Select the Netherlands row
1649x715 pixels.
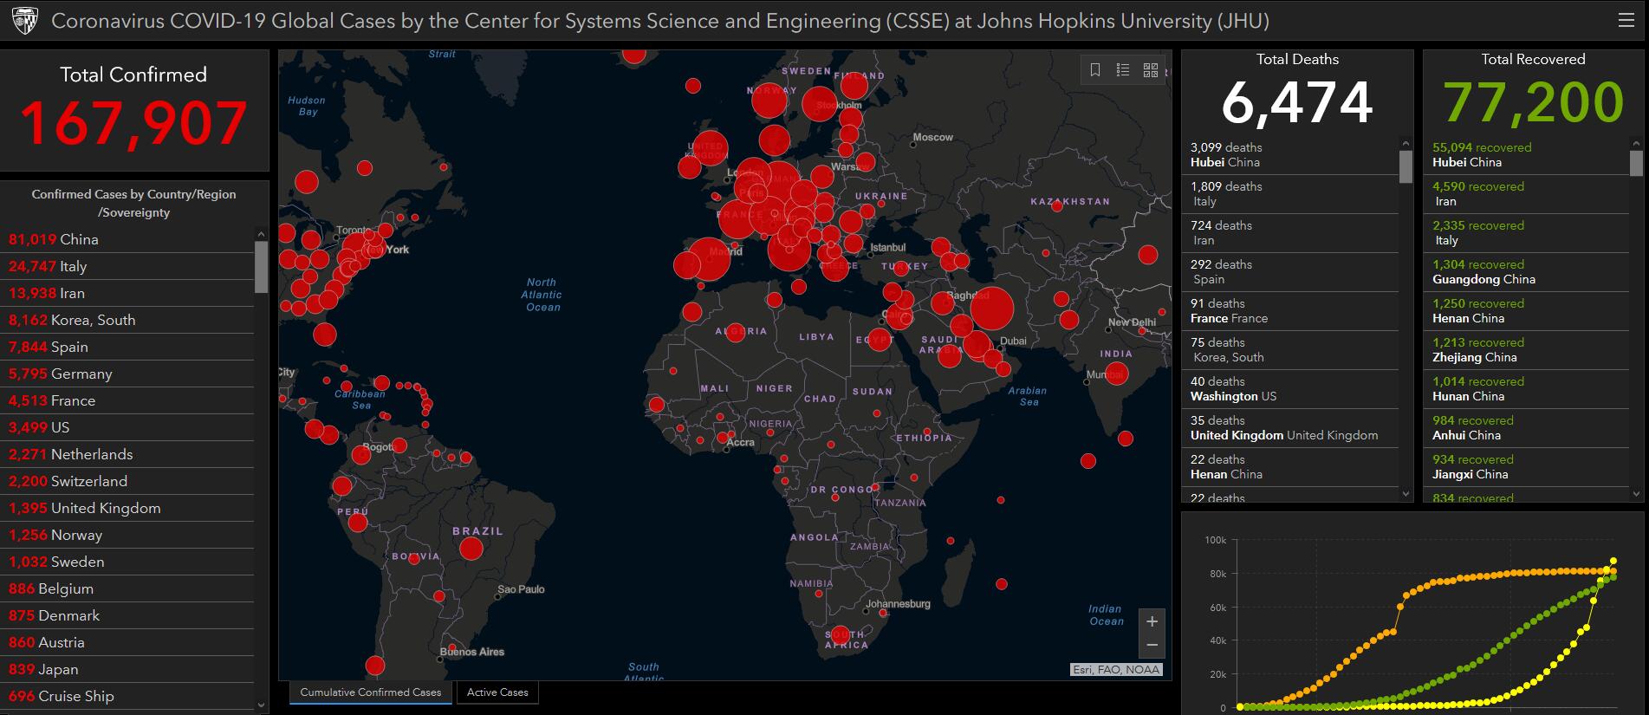pyautogui.click(x=127, y=454)
